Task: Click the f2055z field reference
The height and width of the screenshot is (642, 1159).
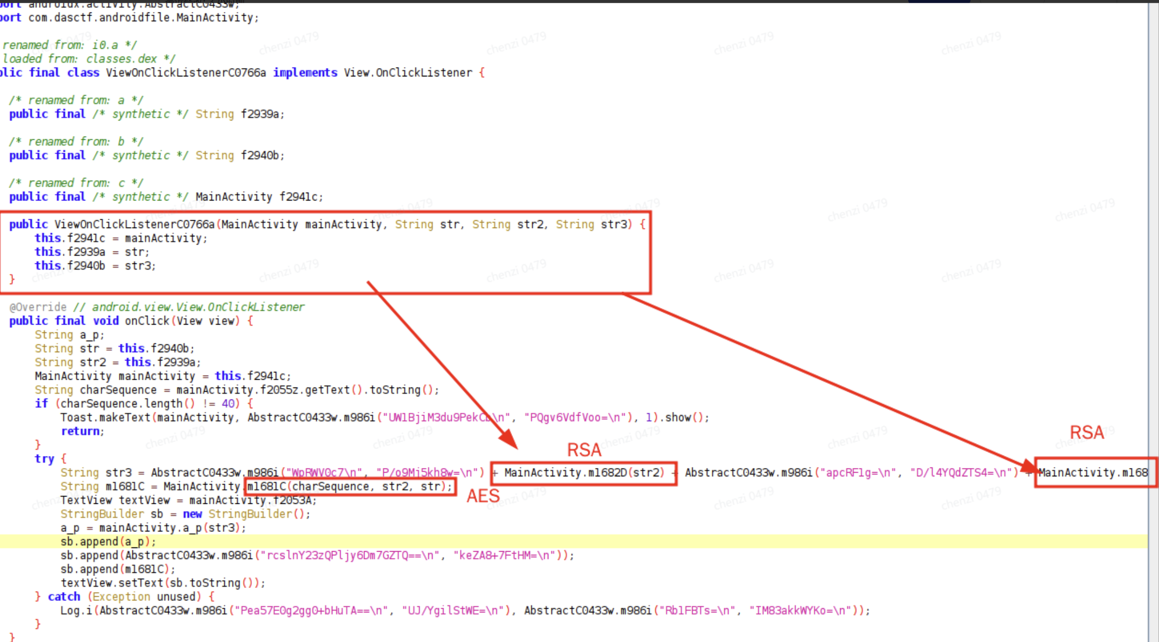Action: pyautogui.click(x=280, y=390)
